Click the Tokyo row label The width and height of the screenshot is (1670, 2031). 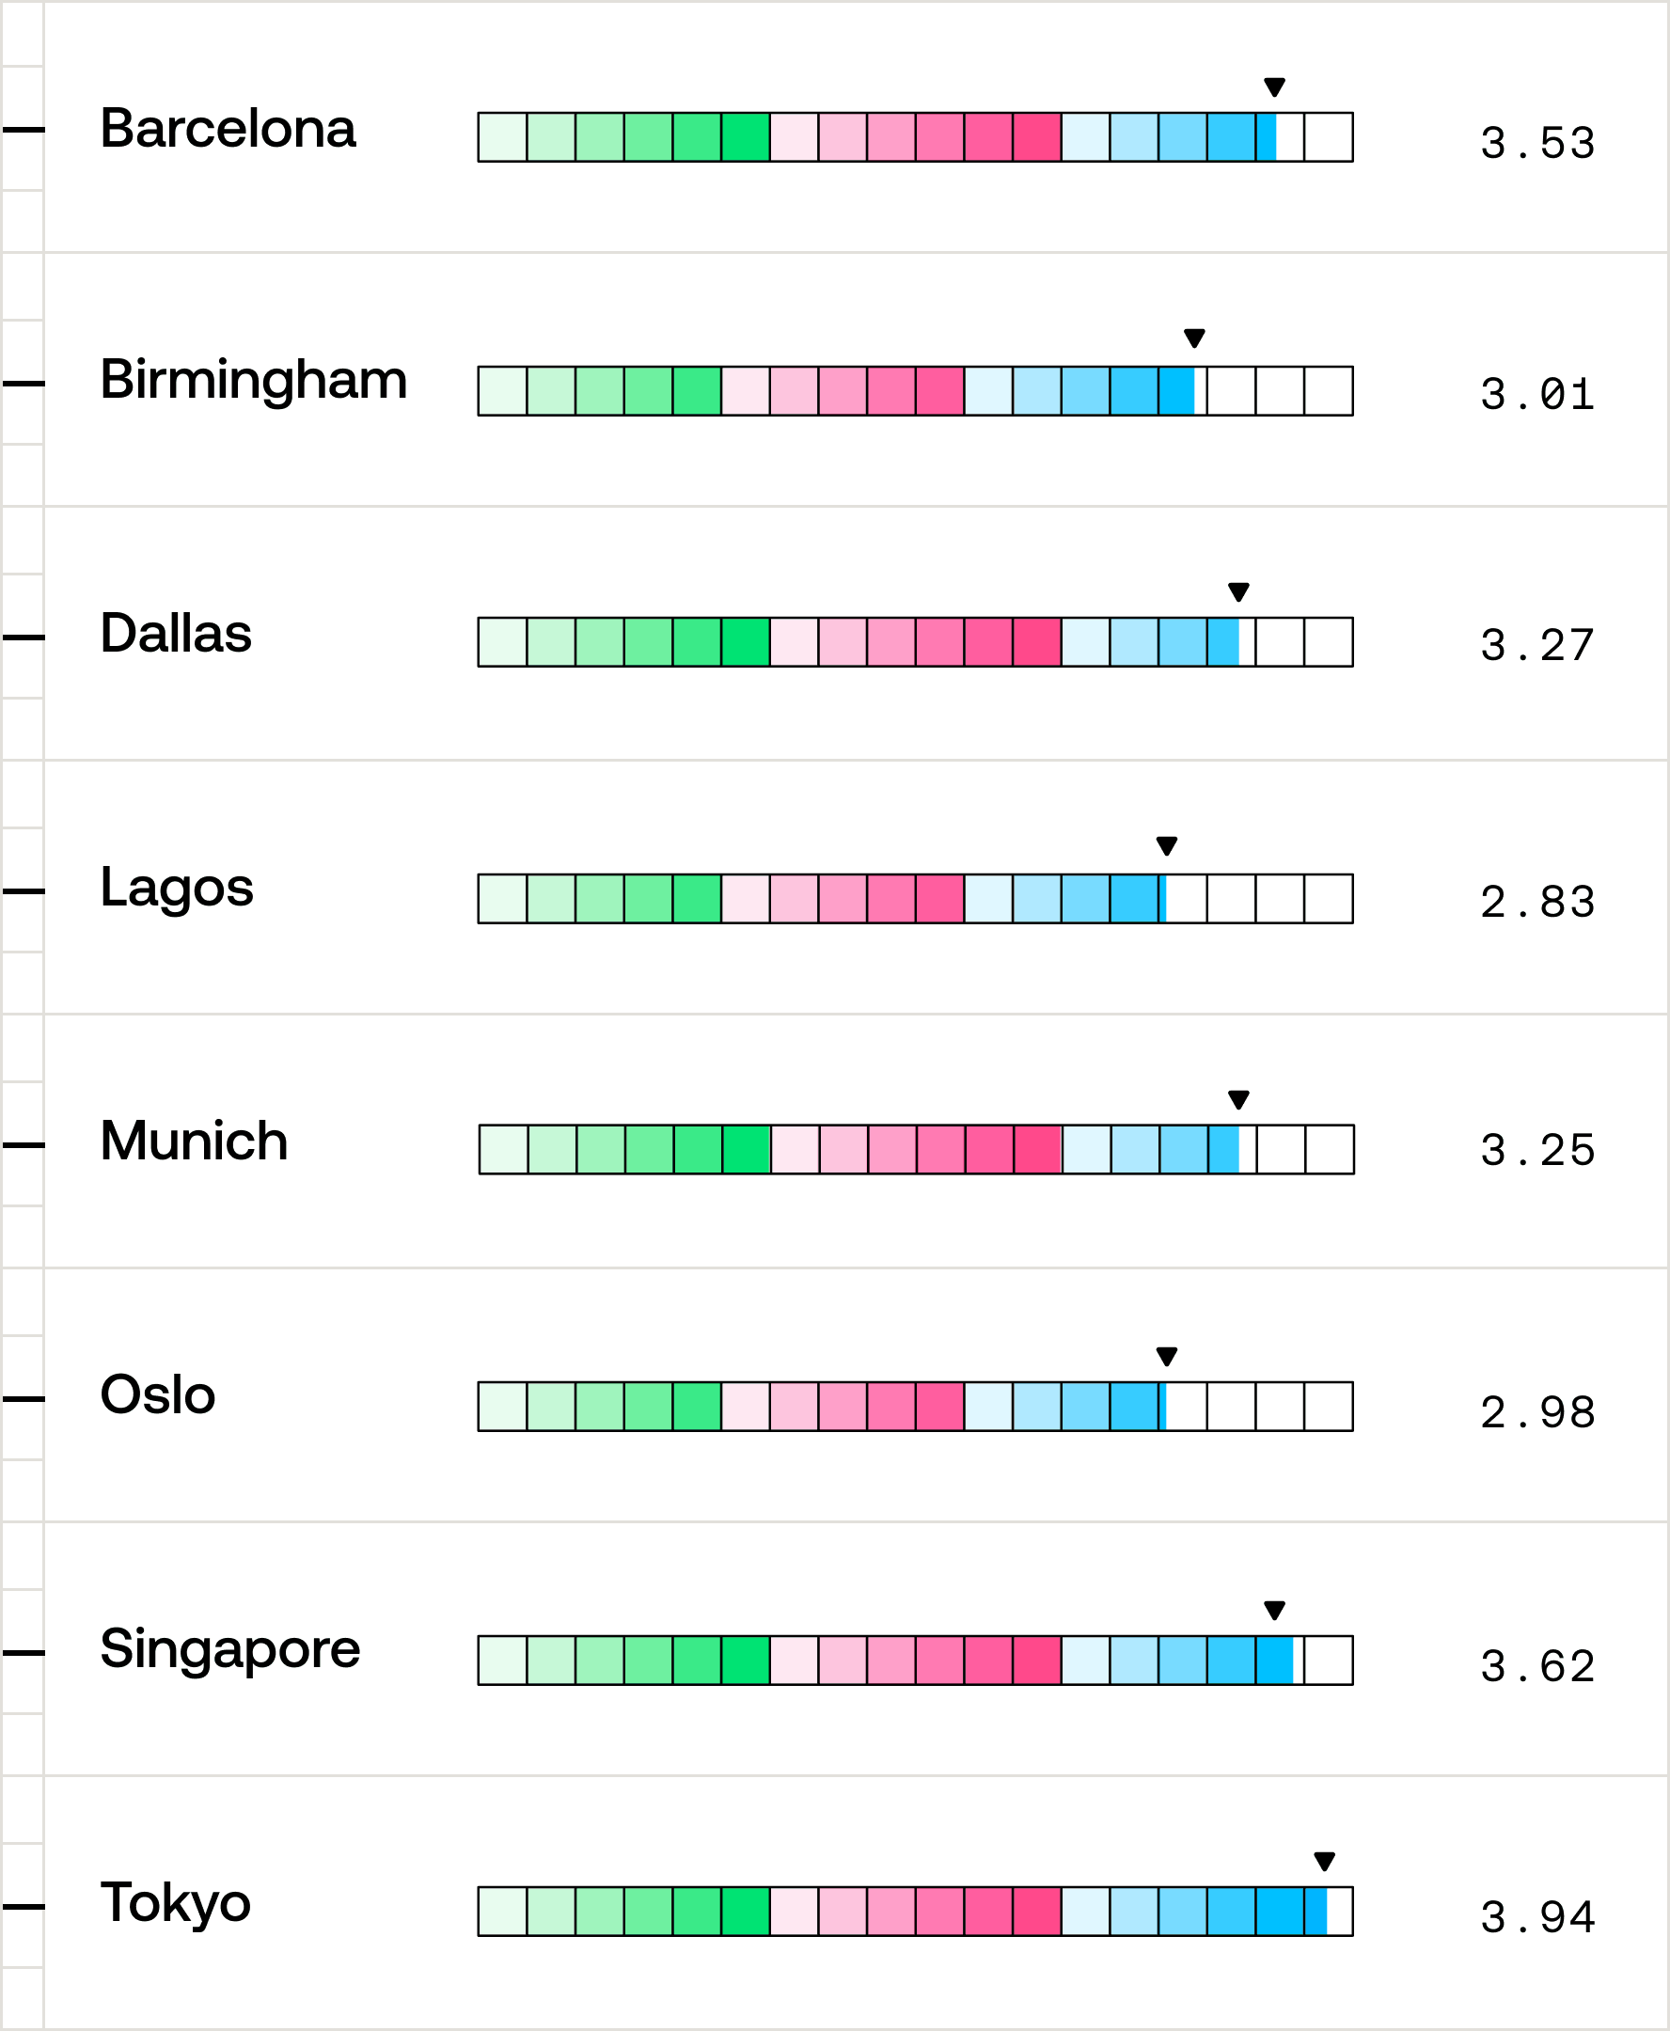tap(175, 1903)
